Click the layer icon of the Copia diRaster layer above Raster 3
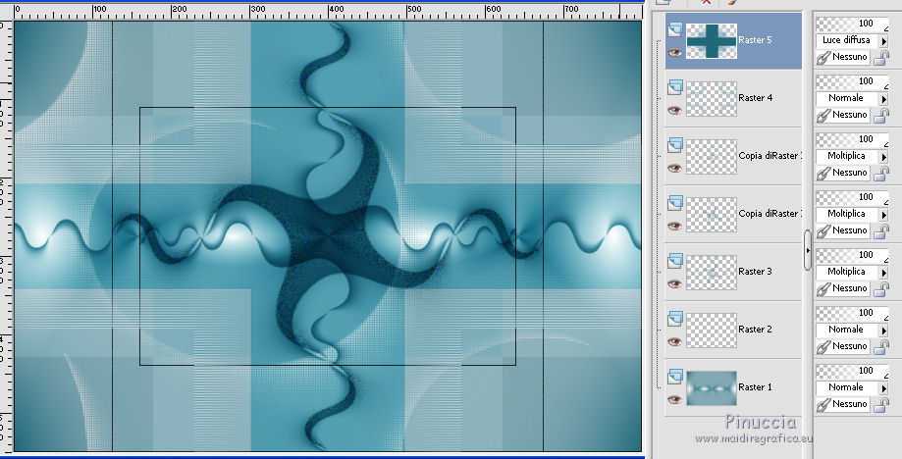This screenshot has width=902, height=459. [x=674, y=203]
